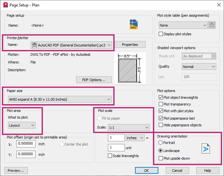Viewport: 224px width, 176px height.
Task: Open the inches units dropdown
Action: (x=135, y=138)
